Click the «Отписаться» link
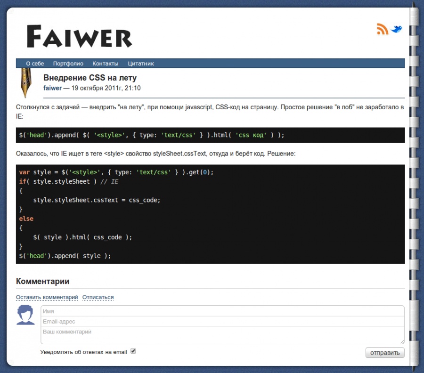424x373 pixels. [x=98, y=297]
